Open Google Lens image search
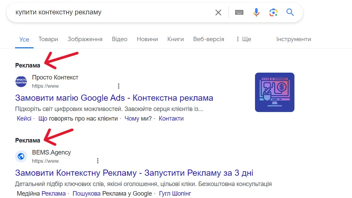Viewport: 352px width, 198px height. (273, 12)
